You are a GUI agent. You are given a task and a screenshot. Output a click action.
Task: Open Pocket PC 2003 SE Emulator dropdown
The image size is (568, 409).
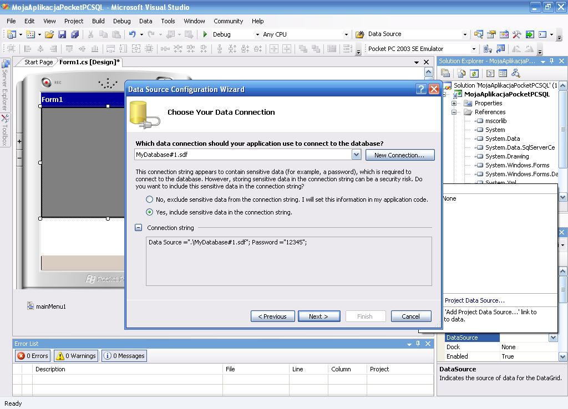pos(474,49)
